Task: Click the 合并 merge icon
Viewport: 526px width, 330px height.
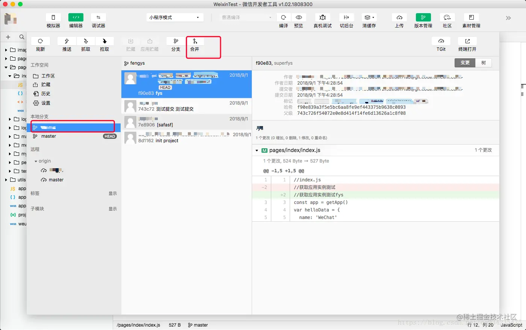Action: click(195, 41)
